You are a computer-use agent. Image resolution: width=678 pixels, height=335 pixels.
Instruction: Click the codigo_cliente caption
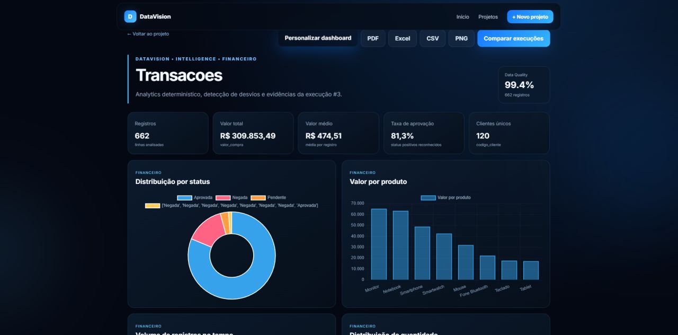tap(488, 145)
